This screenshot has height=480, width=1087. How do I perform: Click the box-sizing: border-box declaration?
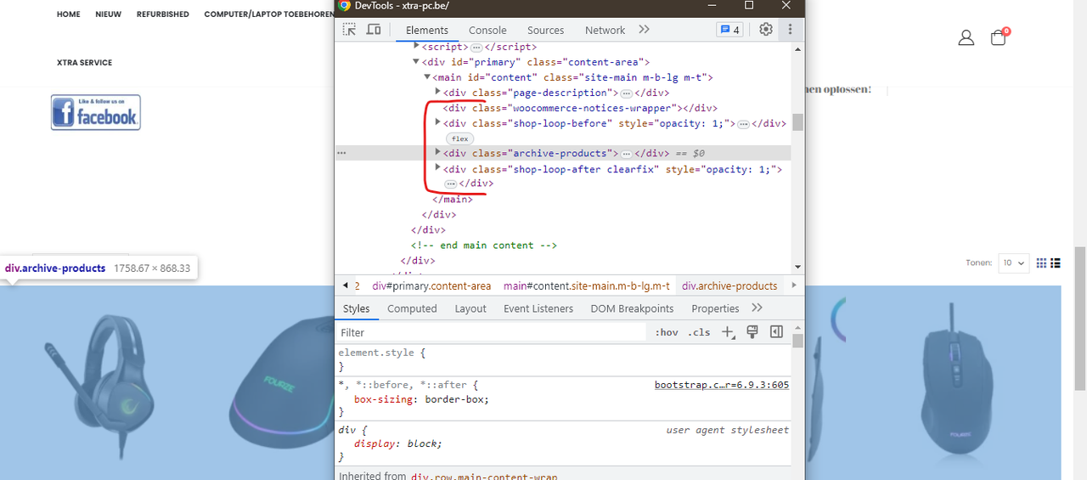tap(421, 399)
